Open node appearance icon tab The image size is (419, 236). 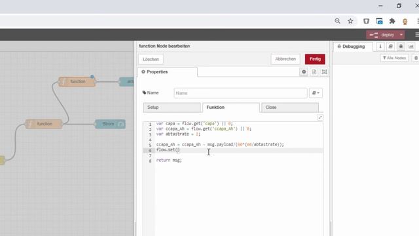[x=324, y=72]
